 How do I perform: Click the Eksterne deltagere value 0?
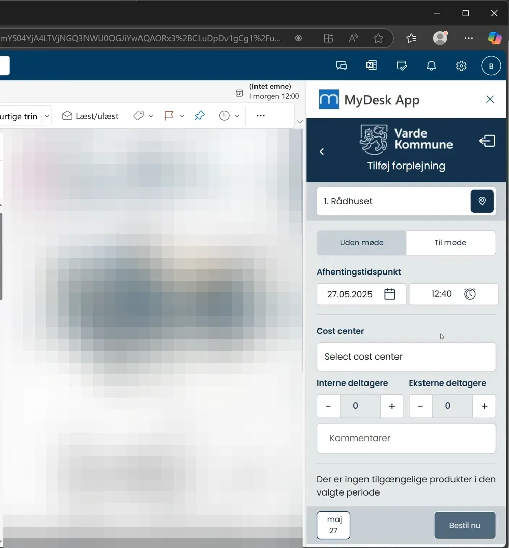click(447, 406)
